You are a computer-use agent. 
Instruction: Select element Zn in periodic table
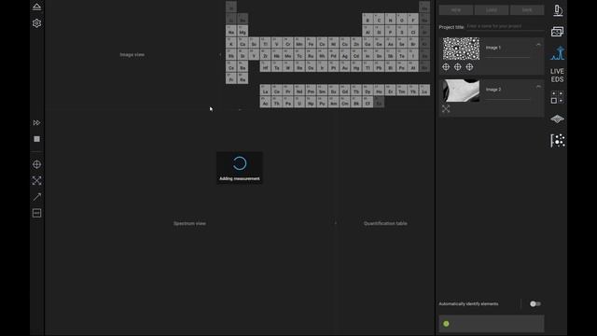point(356,43)
